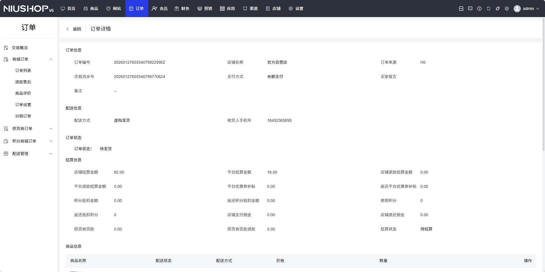Click the storefront icon in top bar

click(x=461, y=9)
